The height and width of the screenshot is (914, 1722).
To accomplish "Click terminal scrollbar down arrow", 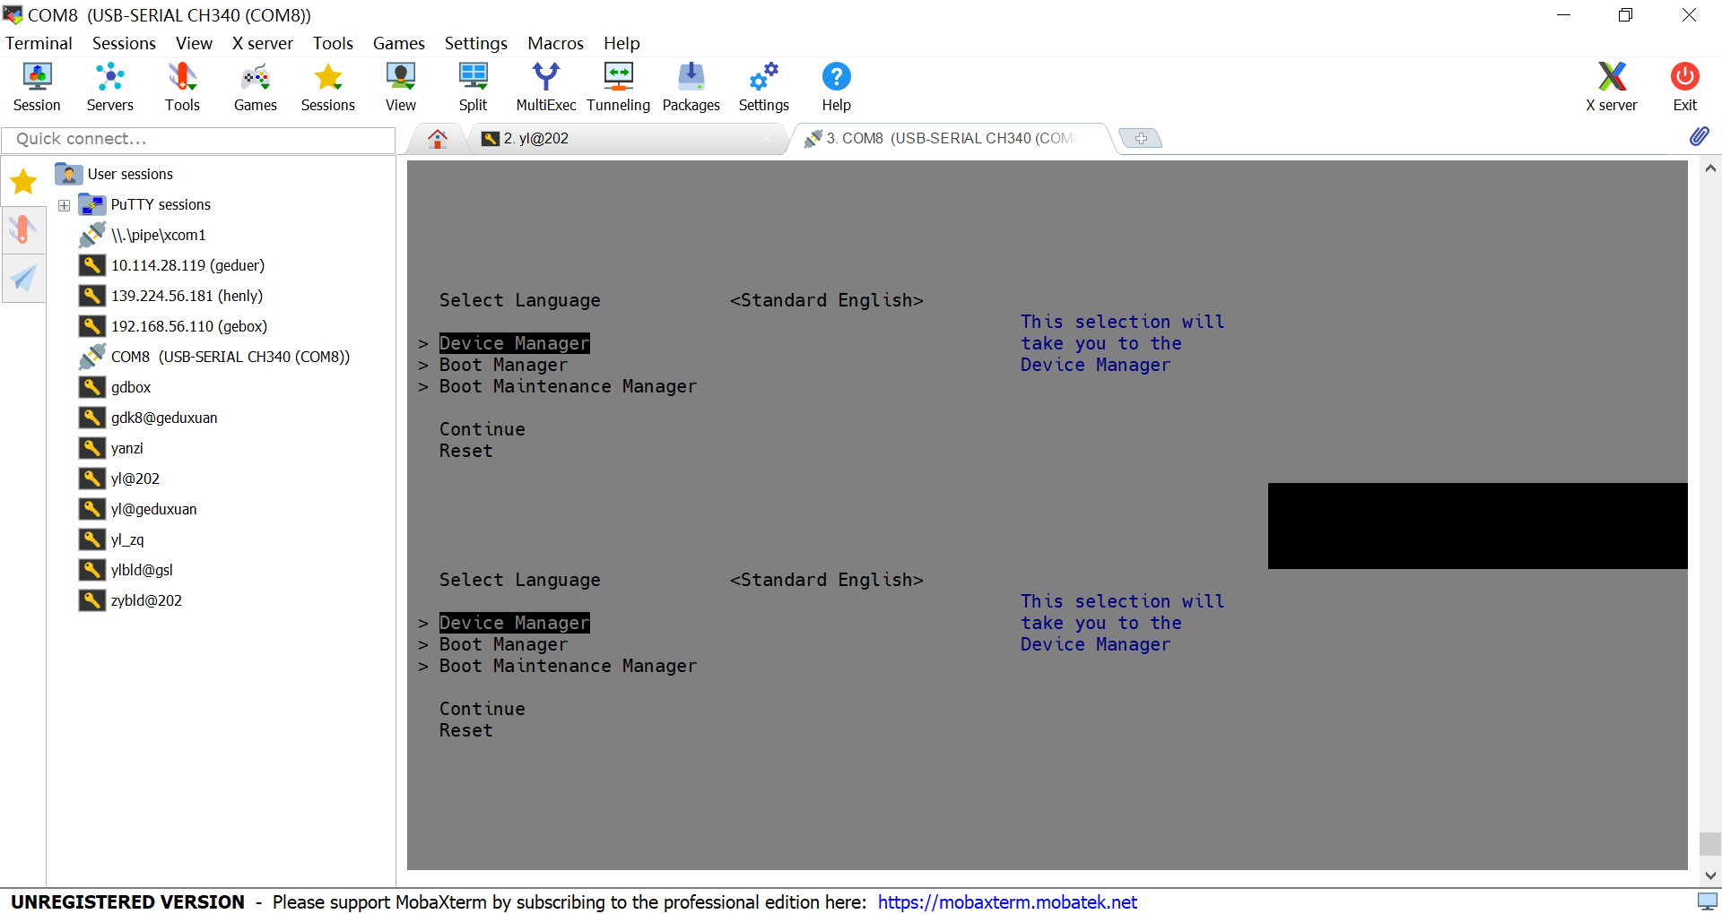I will coord(1710,875).
